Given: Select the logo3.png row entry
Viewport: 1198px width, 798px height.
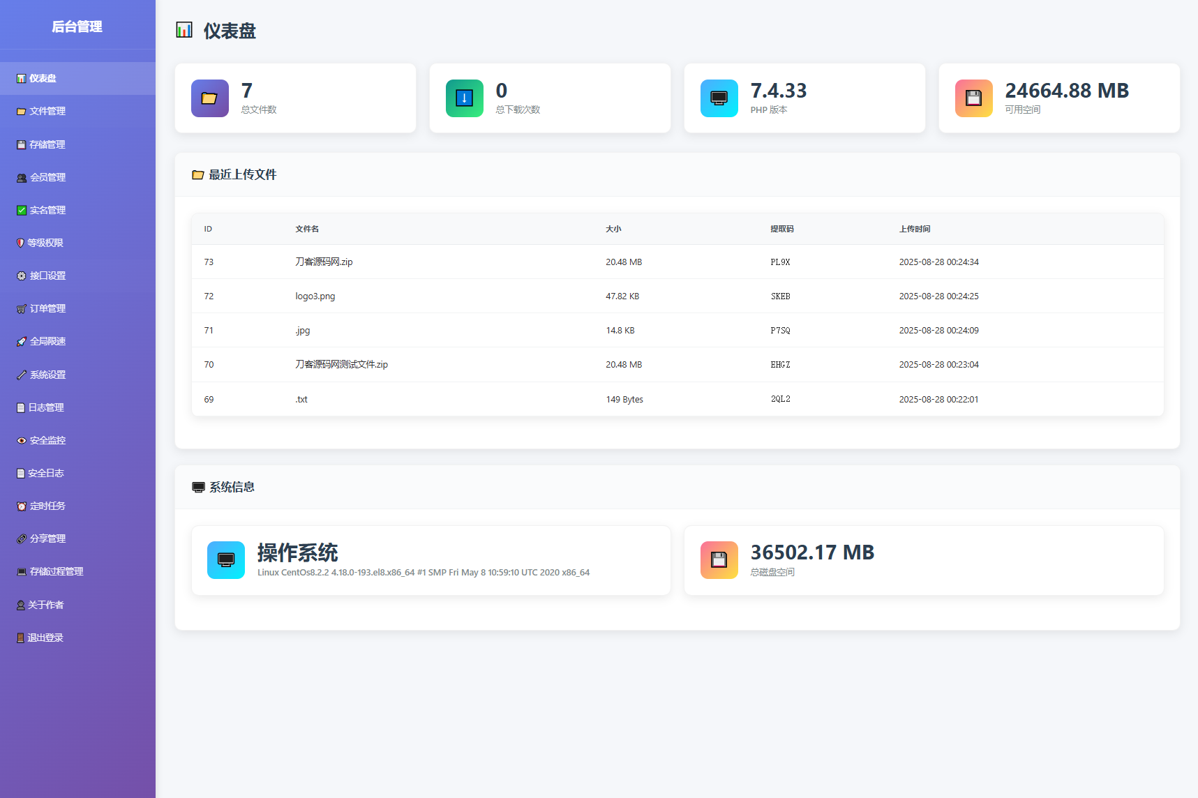Looking at the screenshot, I should (314, 296).
